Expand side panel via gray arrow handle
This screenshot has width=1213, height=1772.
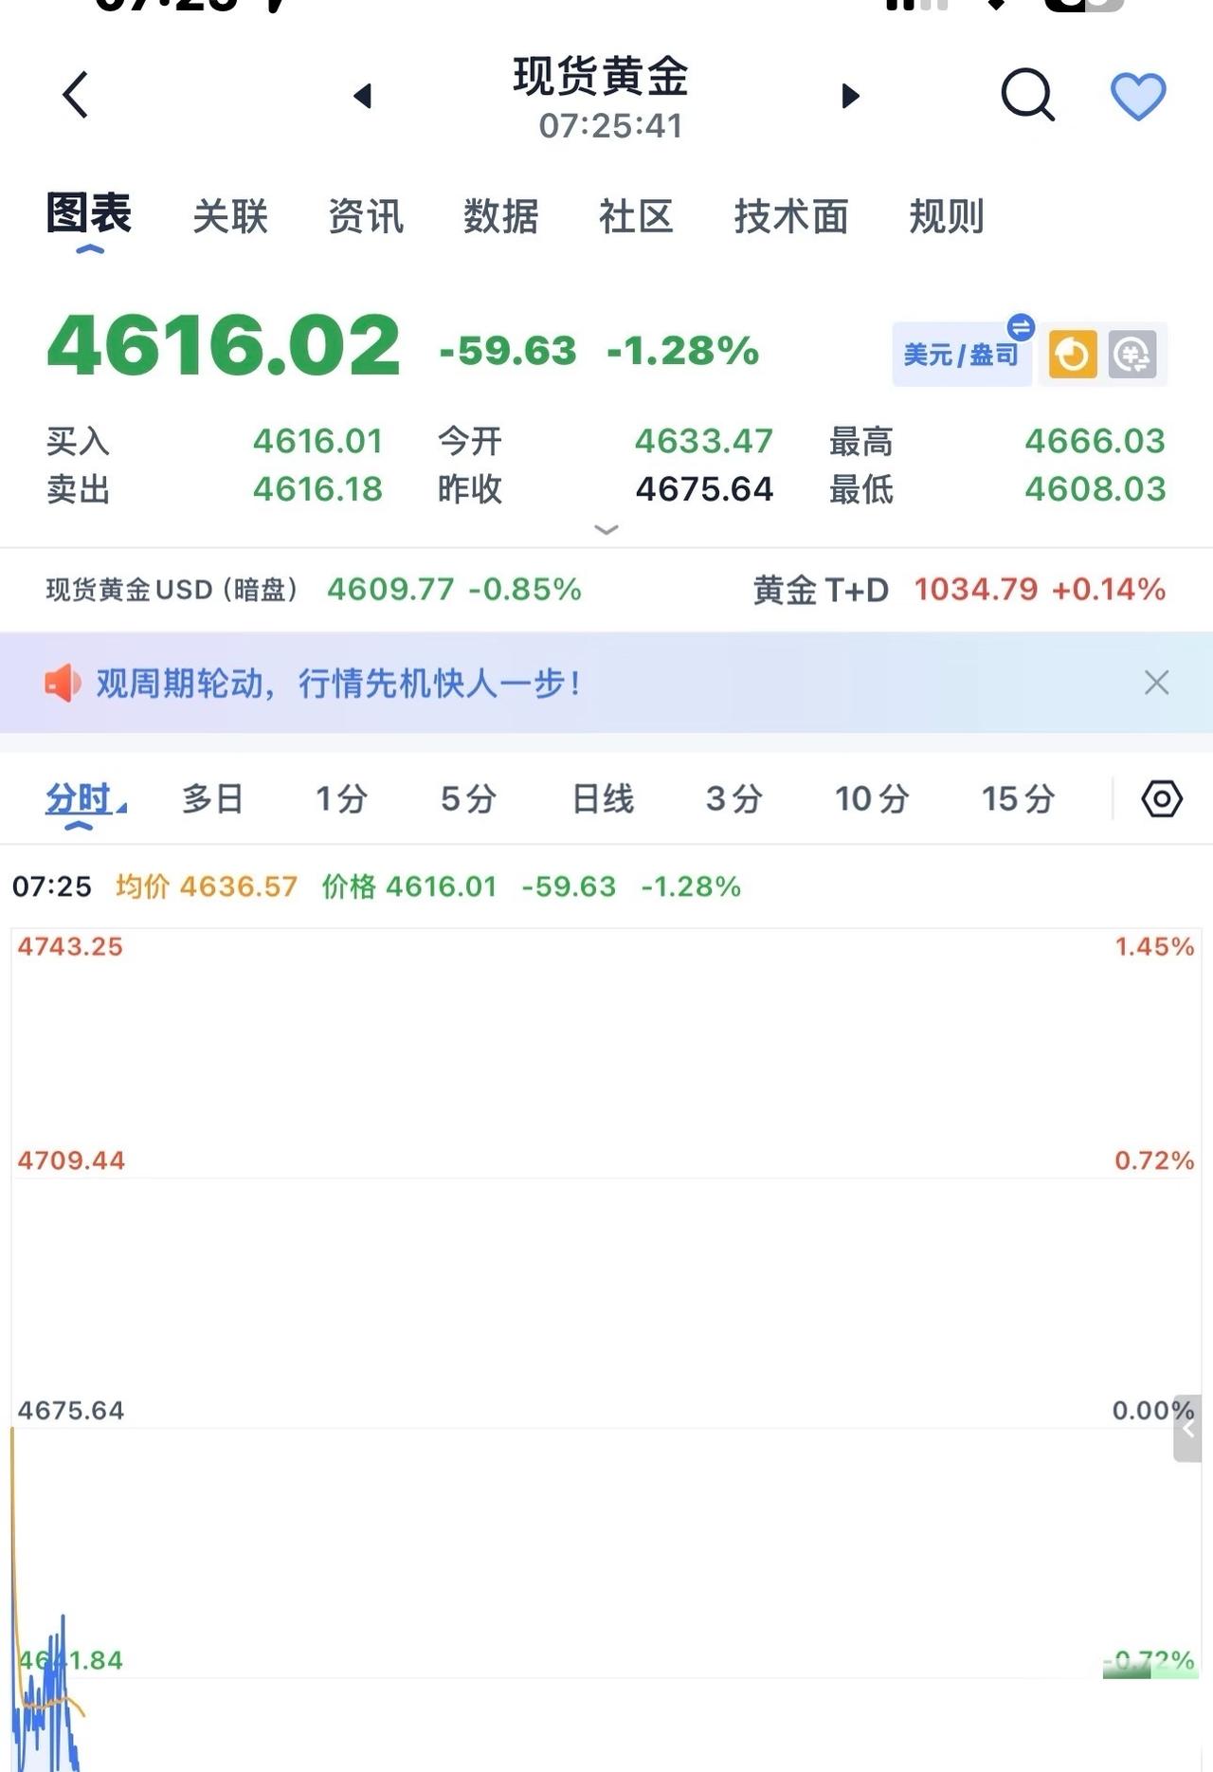1187,1428
